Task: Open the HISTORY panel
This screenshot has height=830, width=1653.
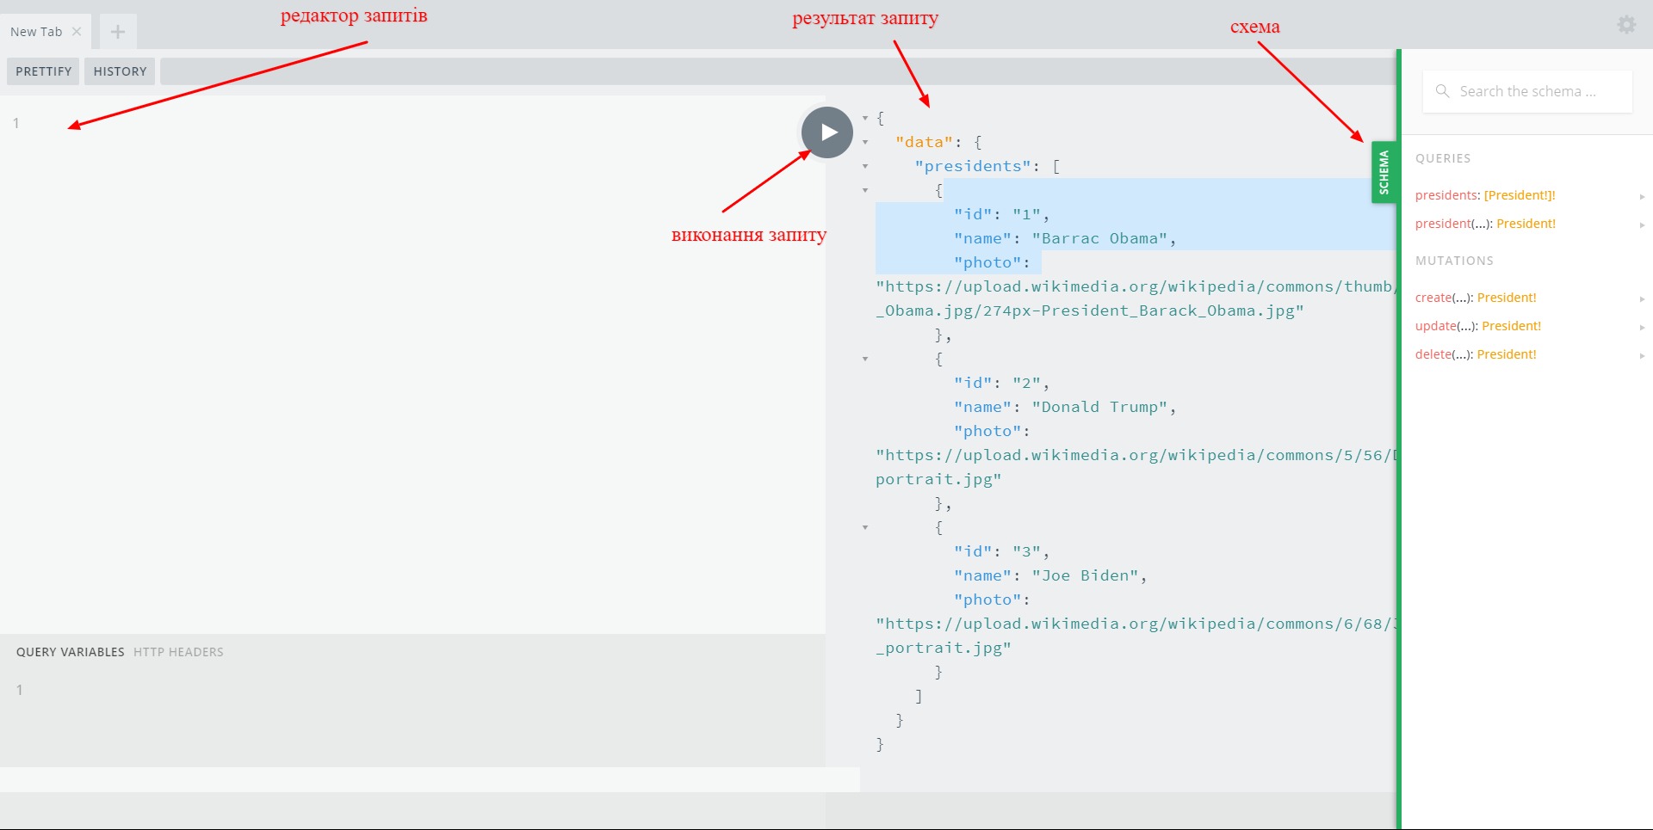Action: (120, 71)
